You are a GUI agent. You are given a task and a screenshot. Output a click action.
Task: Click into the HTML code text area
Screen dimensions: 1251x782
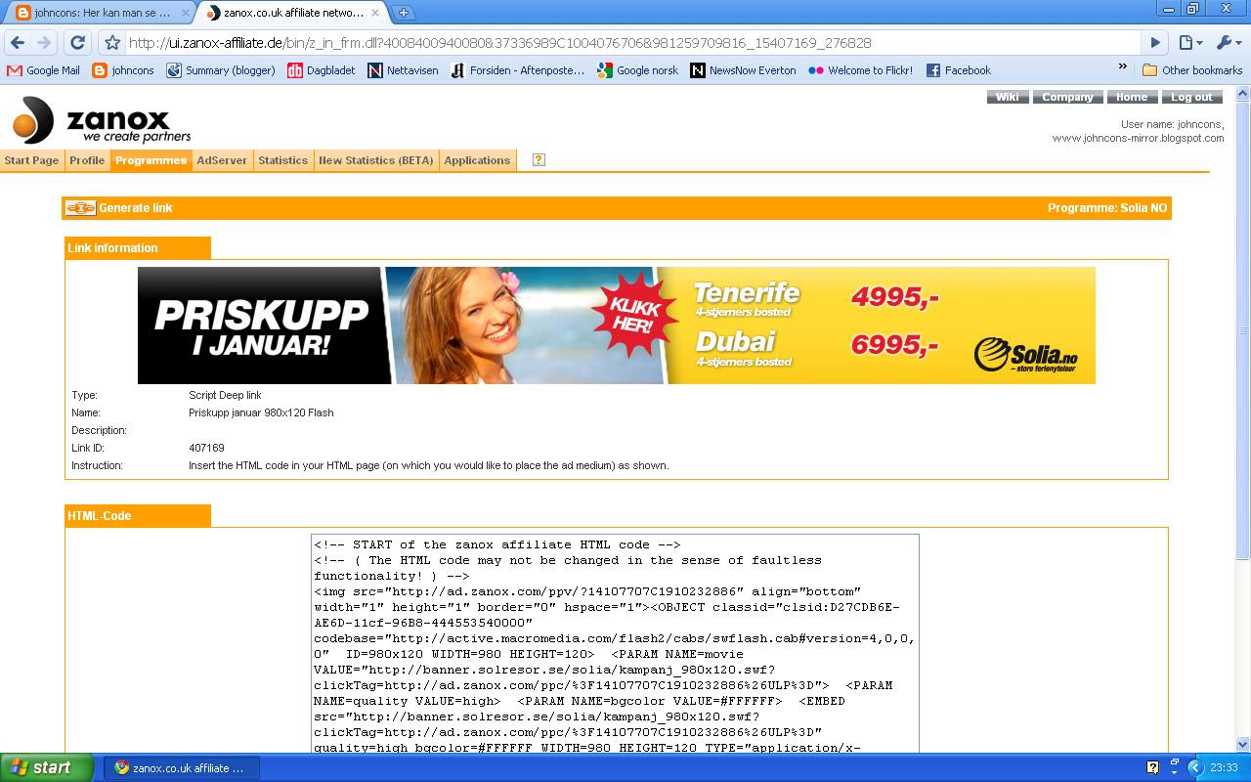pos(615,643)
